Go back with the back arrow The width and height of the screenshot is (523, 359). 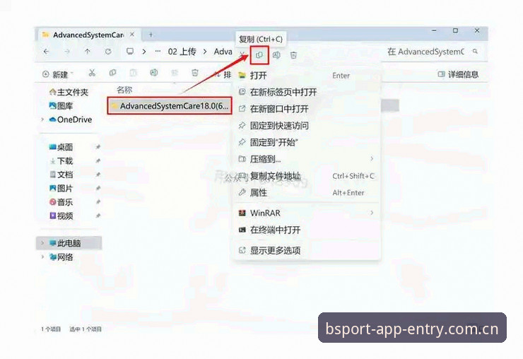tap(47, 52)
